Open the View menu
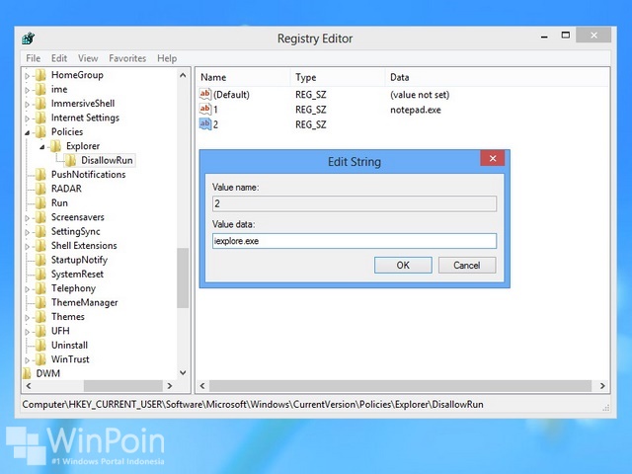632x474 pixels. (88, 58)
